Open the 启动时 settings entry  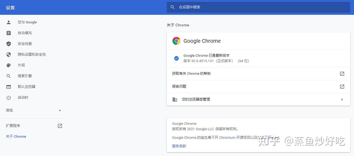pos(23,97)
